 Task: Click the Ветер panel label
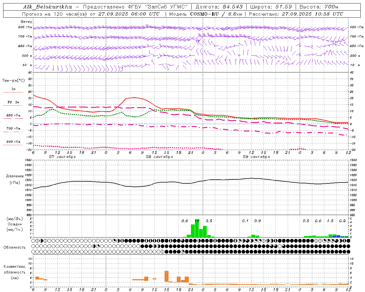click(x=27, y=22)
